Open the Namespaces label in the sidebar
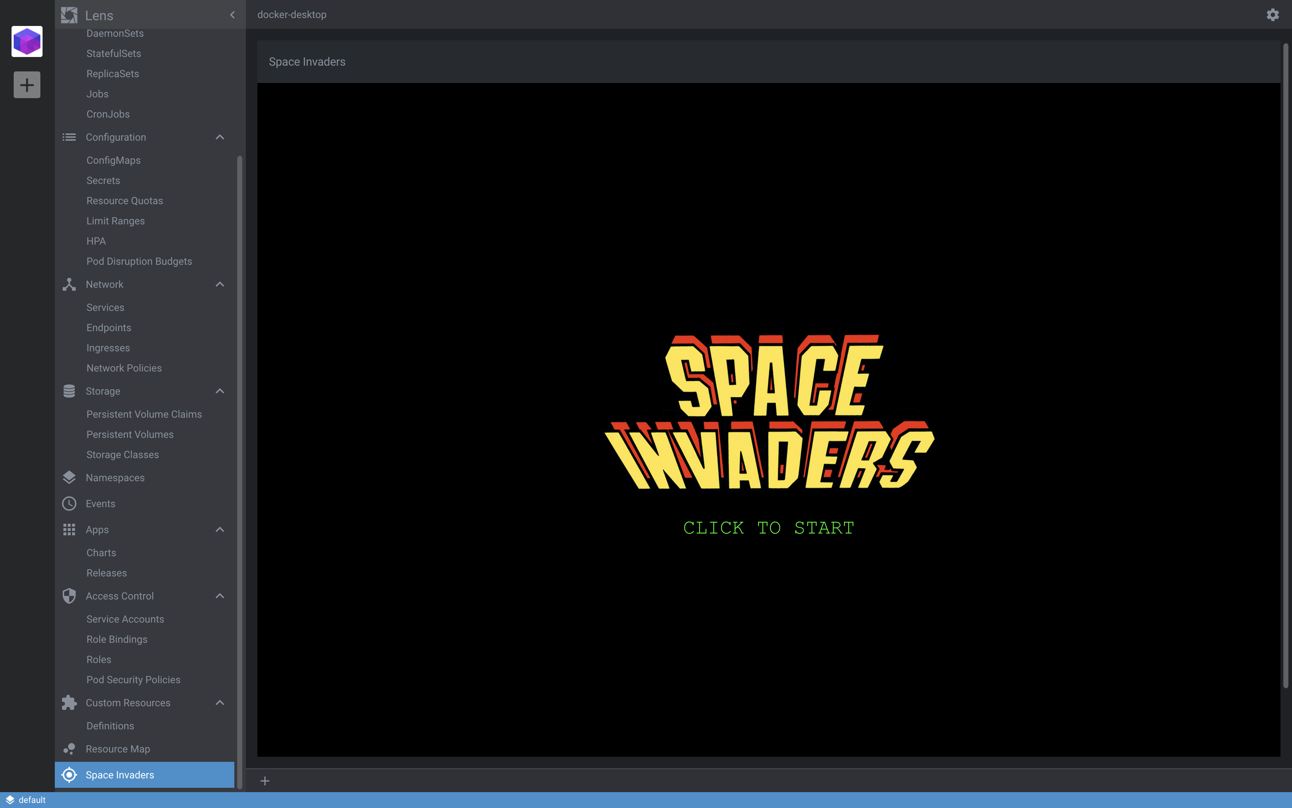1292x808 pixels. click(115, 478)
